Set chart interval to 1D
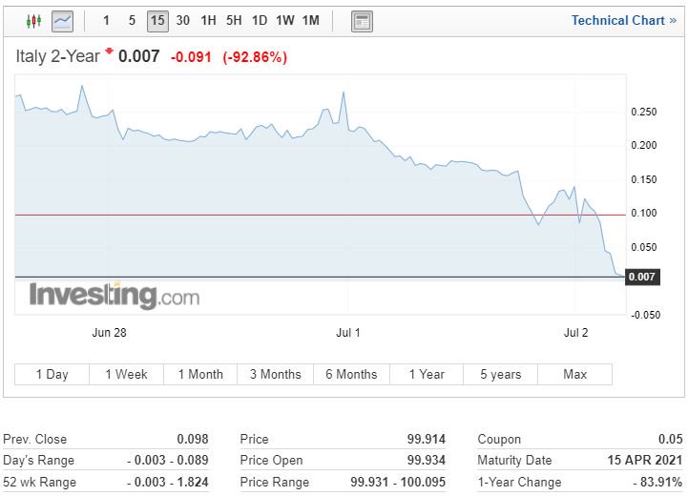The image size is (688, 496). pos(260,21)
